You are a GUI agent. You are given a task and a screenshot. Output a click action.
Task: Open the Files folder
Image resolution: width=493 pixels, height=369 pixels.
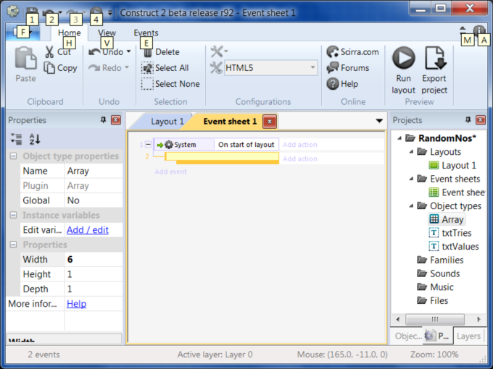433,300
